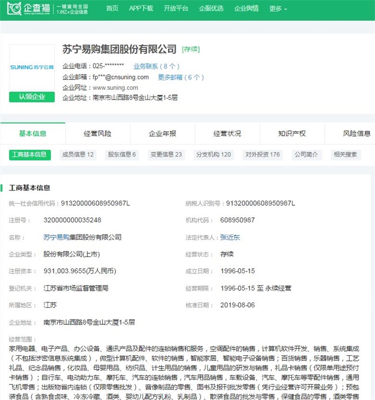Open the SUNING company logo thumbnail
The height and width of the screenshot is (400, 375).
pos(32,67)
